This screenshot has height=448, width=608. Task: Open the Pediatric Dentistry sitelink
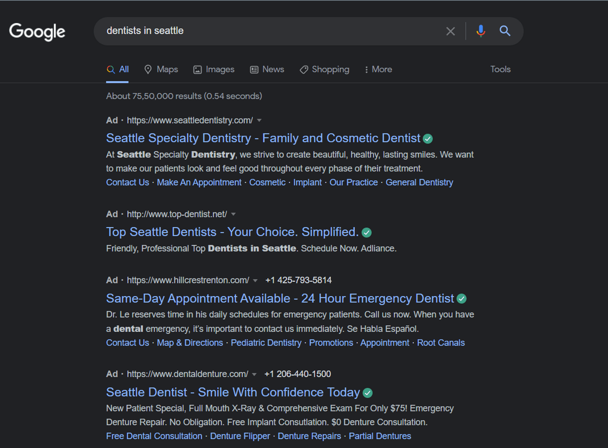point(266,343)
